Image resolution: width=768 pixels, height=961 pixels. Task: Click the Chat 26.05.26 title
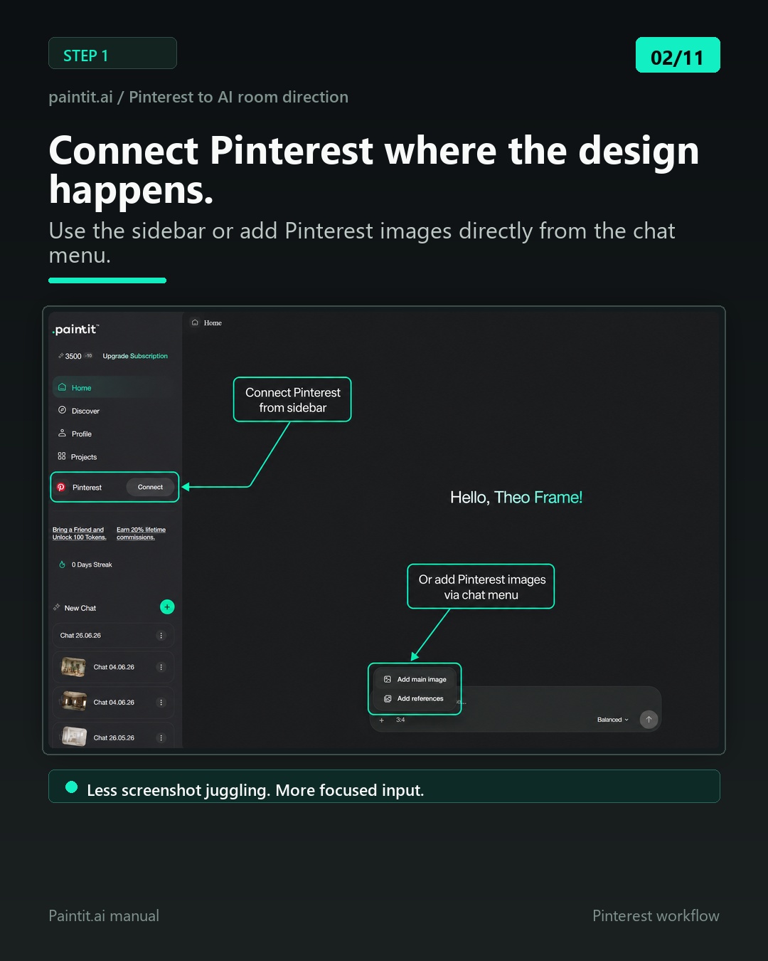(114, 737)
